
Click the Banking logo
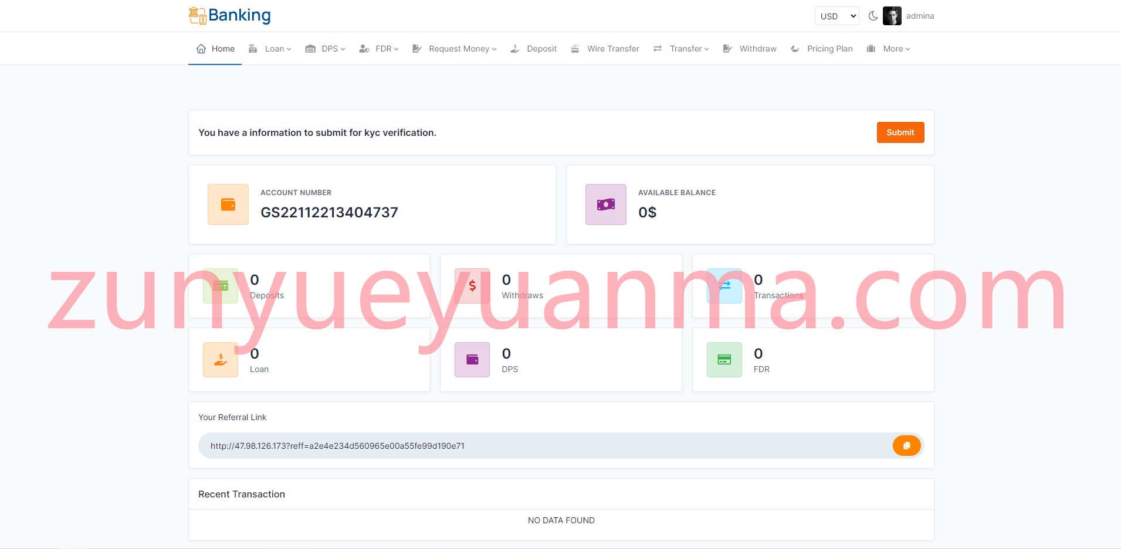pyautogui.click(x=230, y=15)
